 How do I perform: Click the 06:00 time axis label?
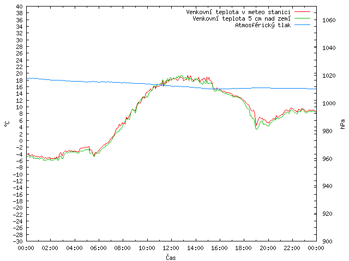[98, 248]
